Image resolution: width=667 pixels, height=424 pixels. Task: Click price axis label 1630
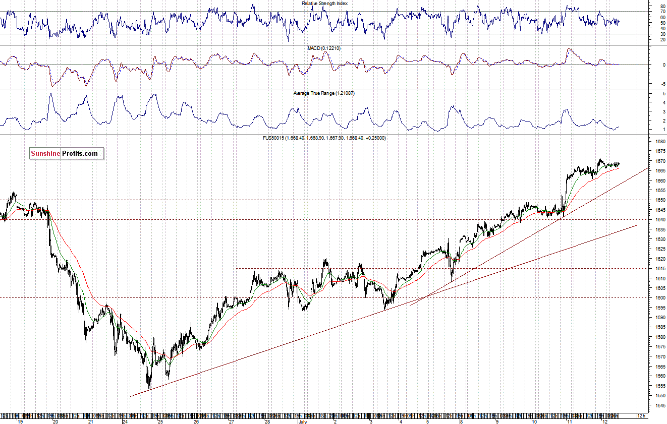pyautogui.click(x=660, y=239)
